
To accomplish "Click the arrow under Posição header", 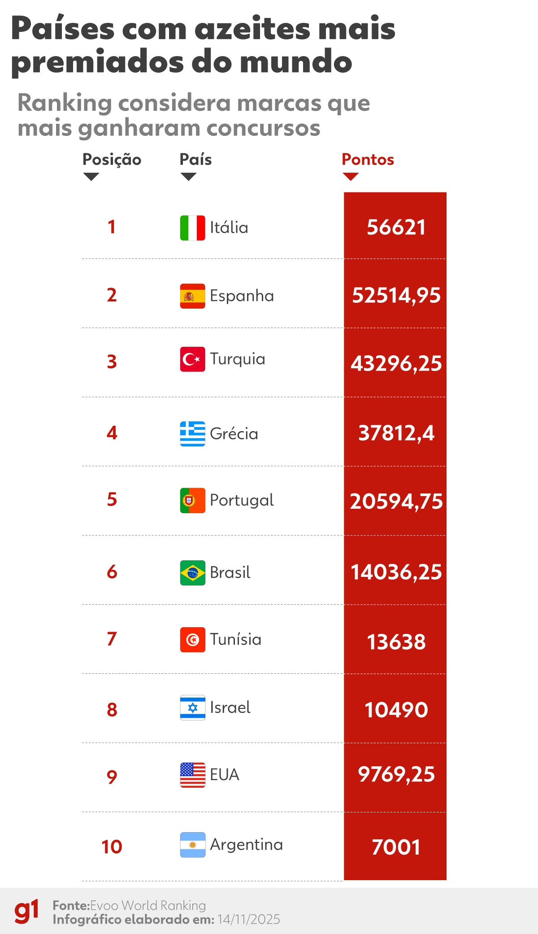I will (x=91, y=177).
